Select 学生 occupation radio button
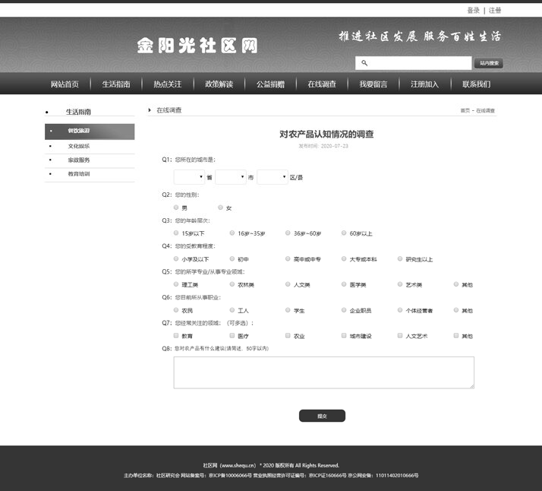The image size is (542, 491). (x=288, y=309)
